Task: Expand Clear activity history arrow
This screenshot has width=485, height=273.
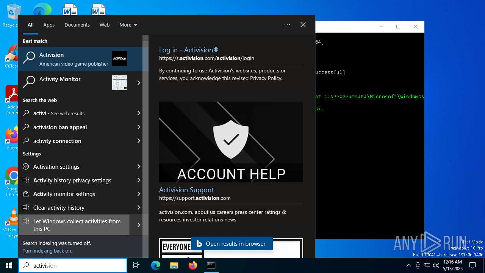Action: 139,207
